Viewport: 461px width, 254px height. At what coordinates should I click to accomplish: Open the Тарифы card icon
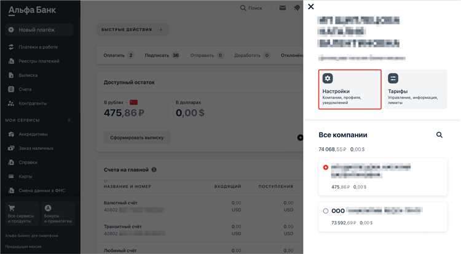393,79
